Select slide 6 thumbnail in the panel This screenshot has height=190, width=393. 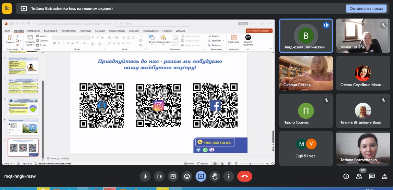[x=23, y=127]
